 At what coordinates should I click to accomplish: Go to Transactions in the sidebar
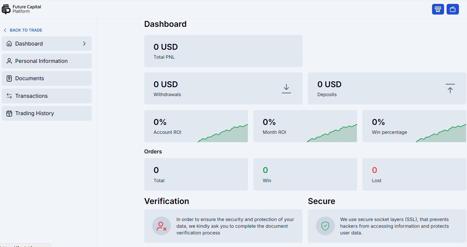pos(47,96)
